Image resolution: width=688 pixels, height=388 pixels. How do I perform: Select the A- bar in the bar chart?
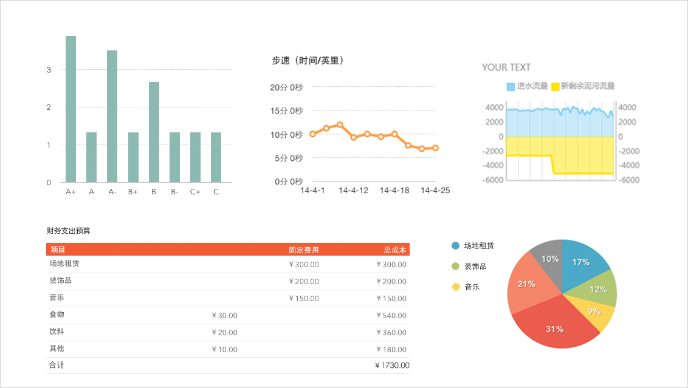tap(112, 117)
